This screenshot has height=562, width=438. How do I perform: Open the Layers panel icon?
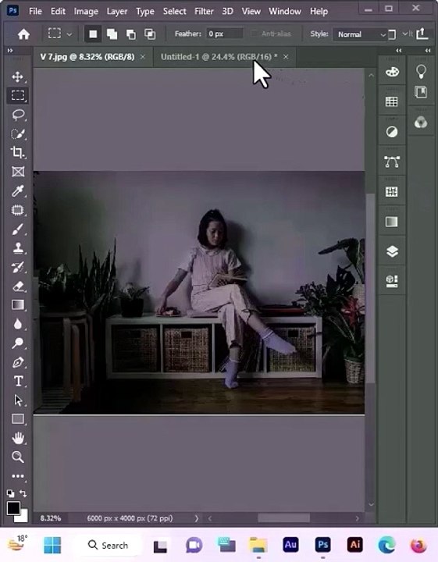392,251
